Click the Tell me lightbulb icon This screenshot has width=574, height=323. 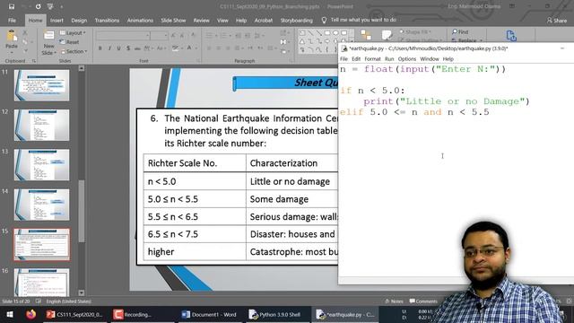[324, 20]
